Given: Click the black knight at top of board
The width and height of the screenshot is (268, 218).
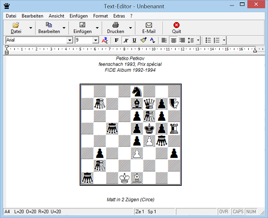Looking at the screenshot, I should (137, 92).
